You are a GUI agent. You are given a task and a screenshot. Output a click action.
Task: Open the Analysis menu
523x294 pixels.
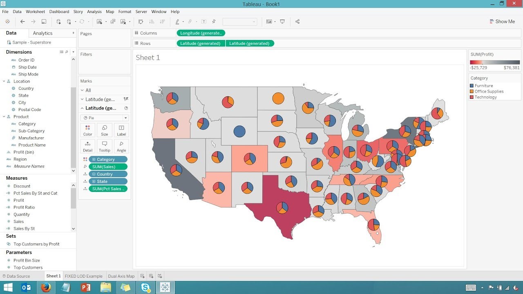coord(94,11)
